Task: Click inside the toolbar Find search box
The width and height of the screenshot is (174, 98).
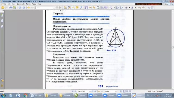Action: point(44,8)
